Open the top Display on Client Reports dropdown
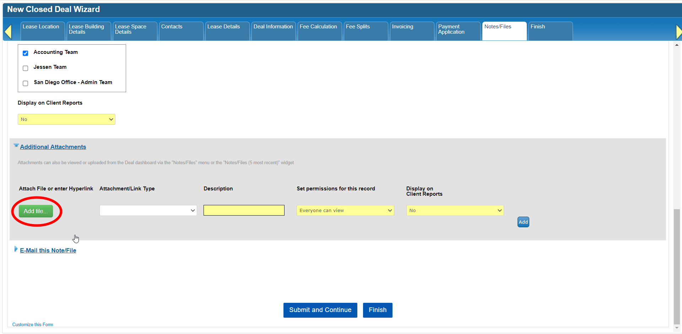Image resolution: width=682 pixels, height=334 pixels. (x=66, y=119)
